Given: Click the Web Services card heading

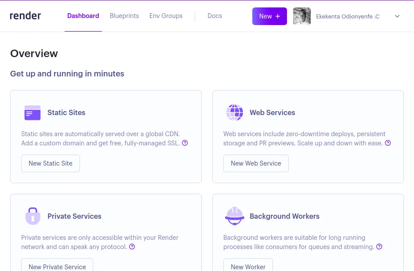Looking at the screenshot, I should pyautogui.click(x=272, y=113).
